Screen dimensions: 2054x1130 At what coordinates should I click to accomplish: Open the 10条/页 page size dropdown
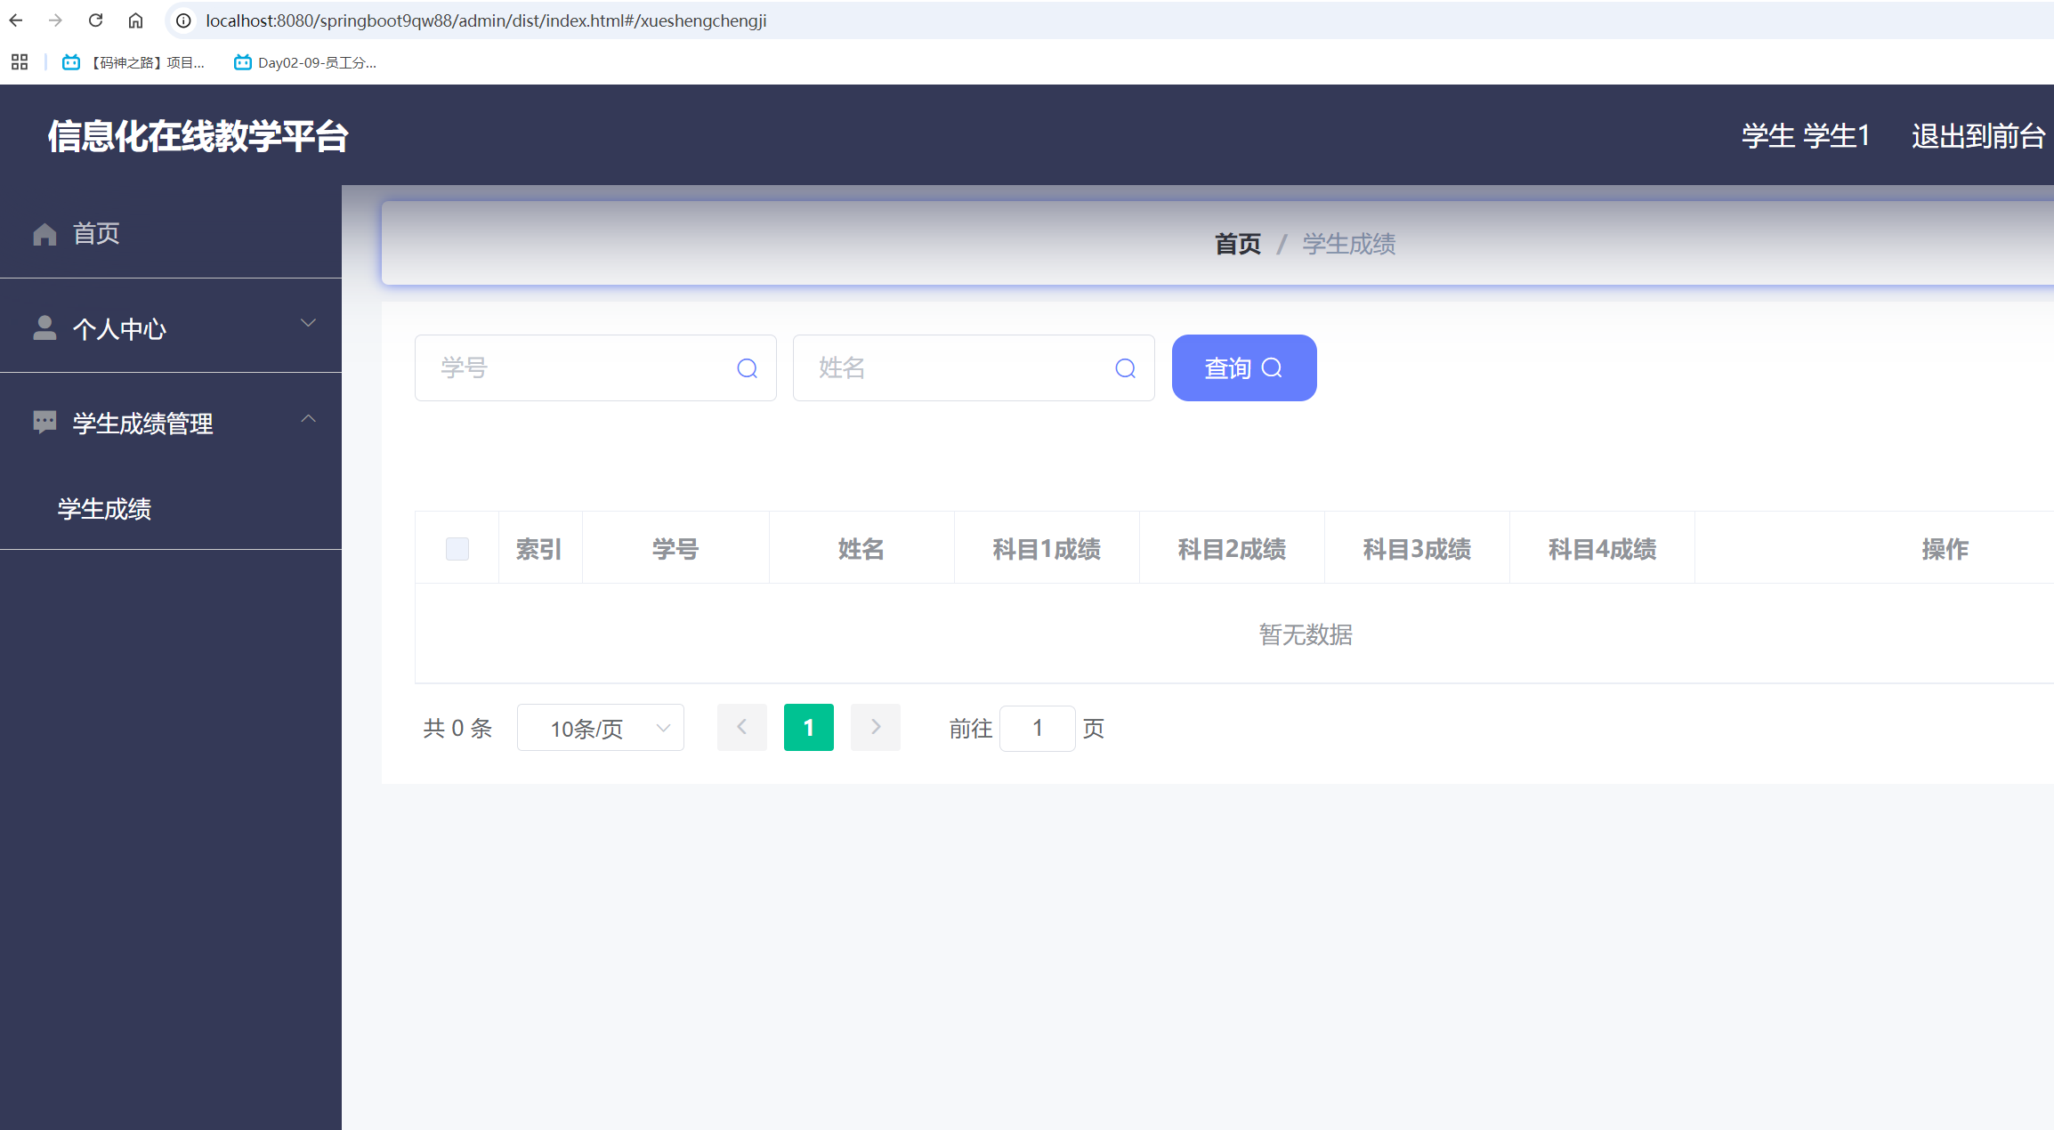[x=600, y=727]
